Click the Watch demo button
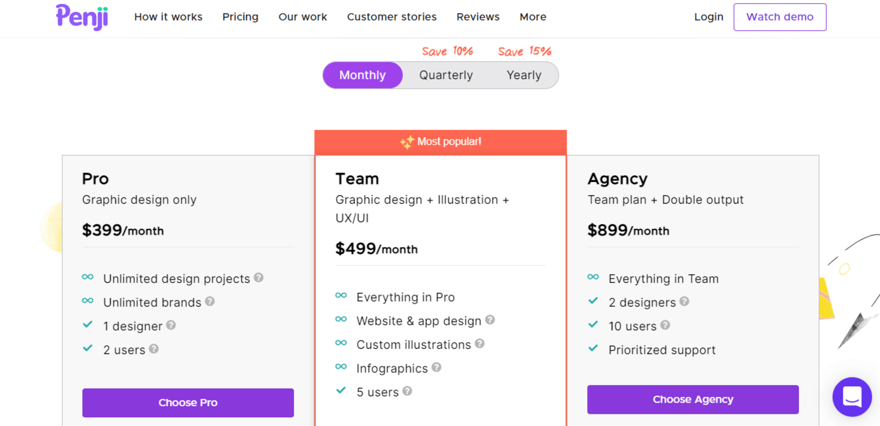This screenshot has height=426, width=880. pyautogui.click(x=779, y=17)
